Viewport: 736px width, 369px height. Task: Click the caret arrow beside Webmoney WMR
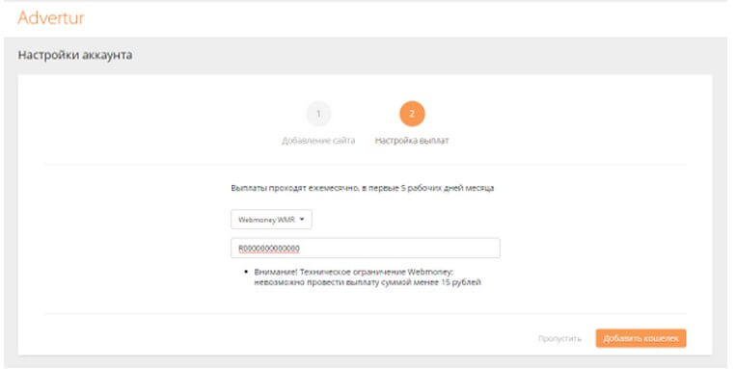(x=302, y=219)
